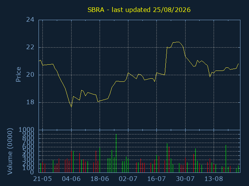Click the 24 price axis label
The height and width of the screenshot is (186, 249).
[30, 20]
